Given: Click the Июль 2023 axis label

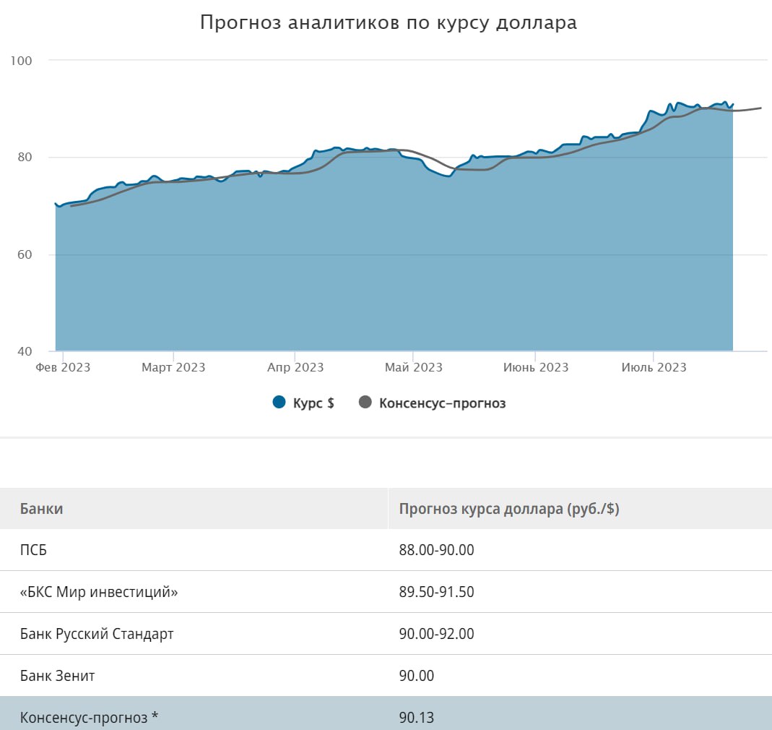Looking at the screenshot, I should (x=654, y=367).
